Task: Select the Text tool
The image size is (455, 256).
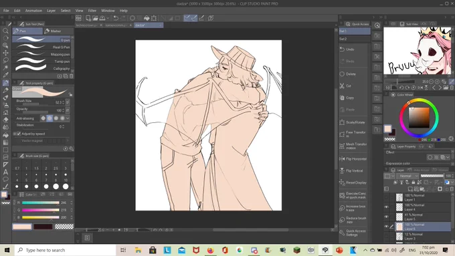Action: pos(5,172)
